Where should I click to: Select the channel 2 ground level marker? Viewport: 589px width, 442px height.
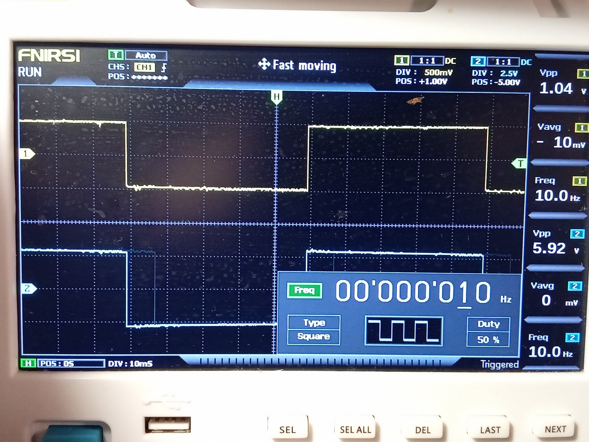pyautogui.click(x=28, y=288)
